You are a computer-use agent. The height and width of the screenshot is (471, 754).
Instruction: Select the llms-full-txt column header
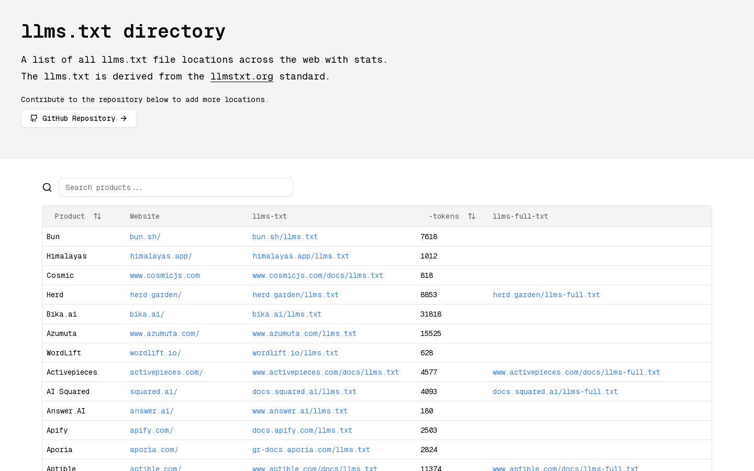click(520, 216)
